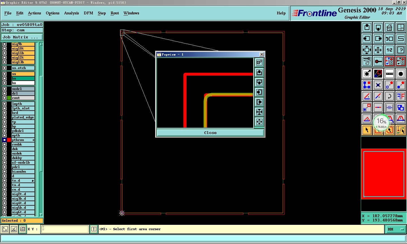This screenshot has height=244, width=407.
Task: Click the X Y coordinate input field
Action: [x=65, y=229]
